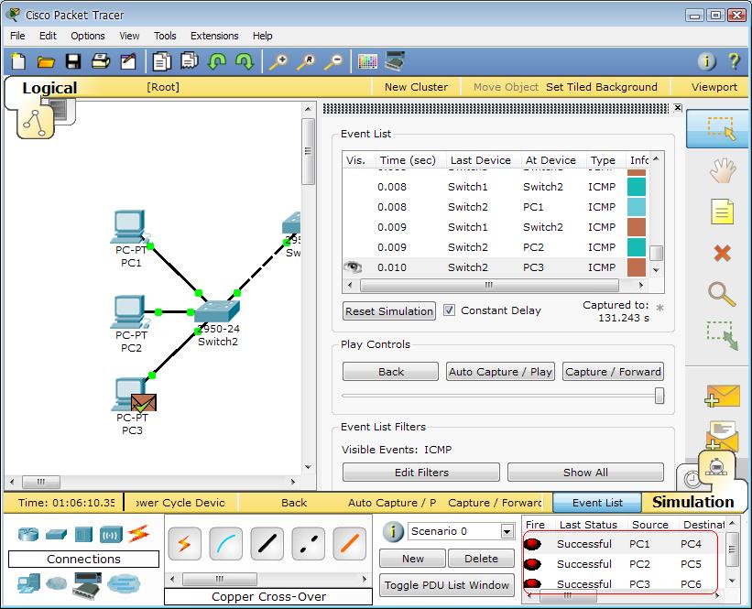Image resolution: width=752 pixels, height=609 pixels.
Task: Open the Extensions menu
Action: point(214,36)
